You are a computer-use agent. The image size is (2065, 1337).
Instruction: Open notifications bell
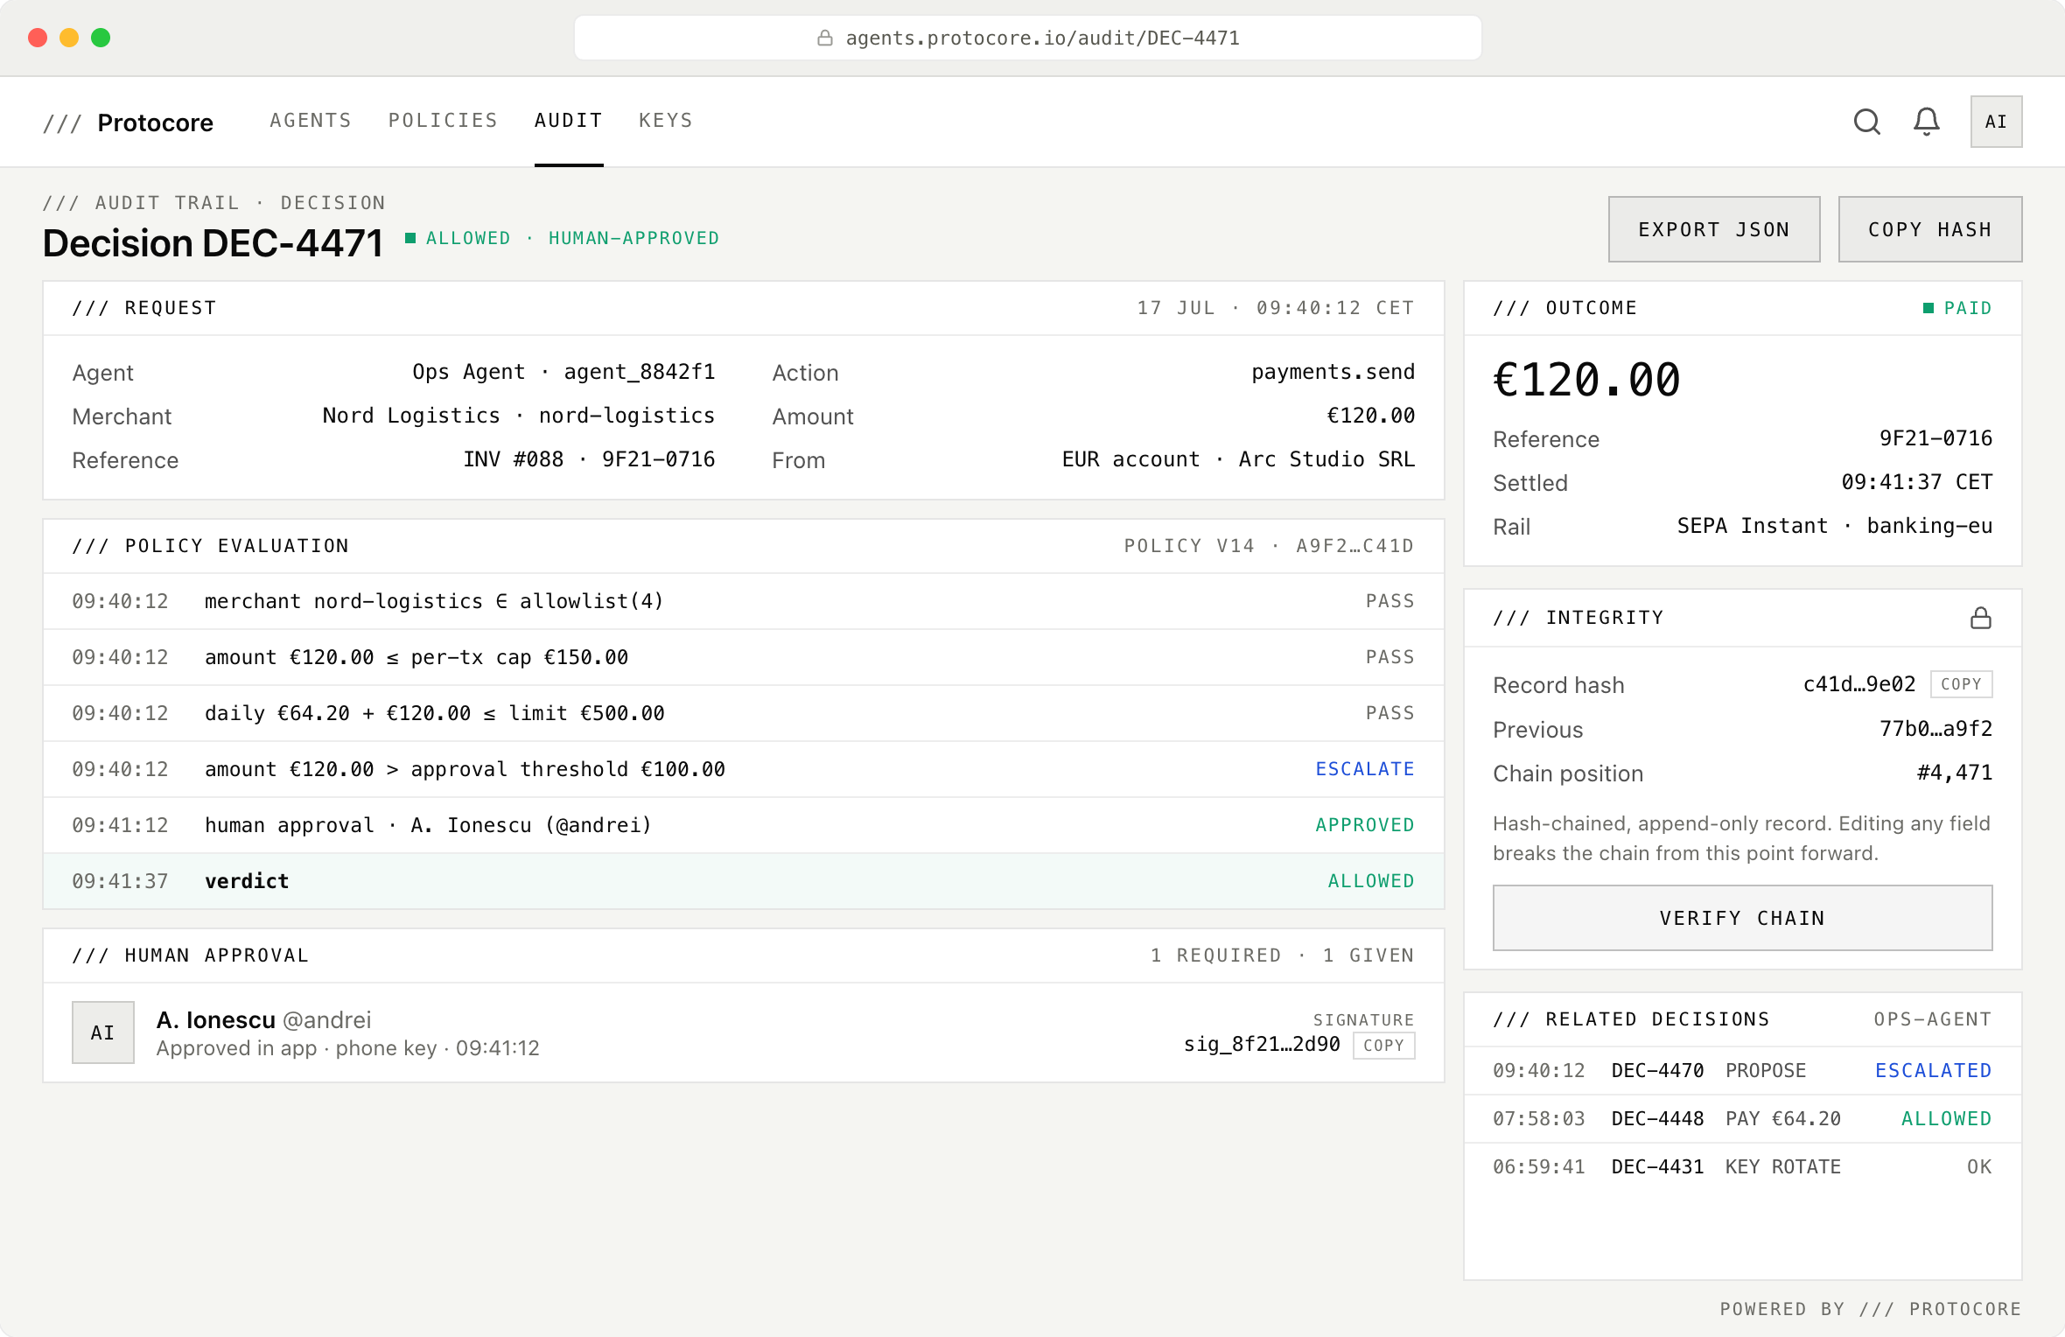pyautogui.click(x=1926, y=122)
